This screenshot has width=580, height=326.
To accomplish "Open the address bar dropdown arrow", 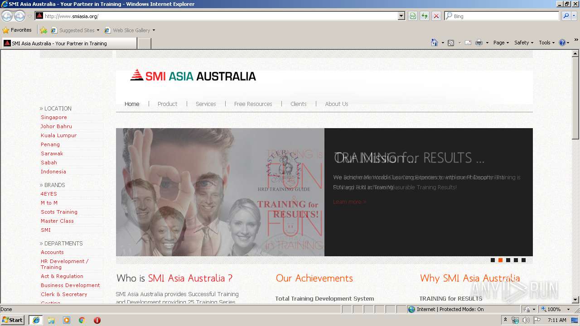I will (401, 16).
